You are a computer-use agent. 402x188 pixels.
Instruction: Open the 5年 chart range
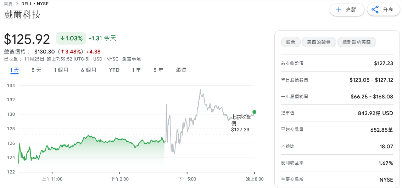click(x=158, y=70)
